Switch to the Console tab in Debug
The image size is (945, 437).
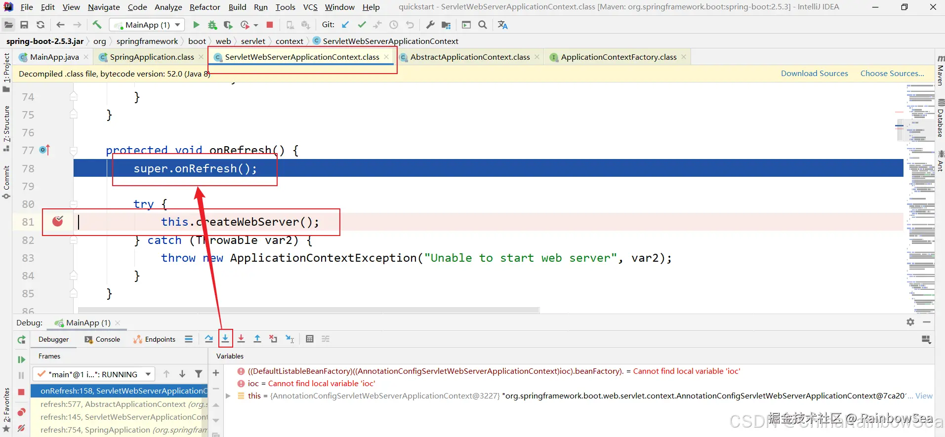point(102,339)
